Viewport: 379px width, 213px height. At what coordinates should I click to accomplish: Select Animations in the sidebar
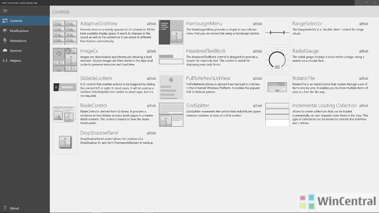[x=25, y=41]
